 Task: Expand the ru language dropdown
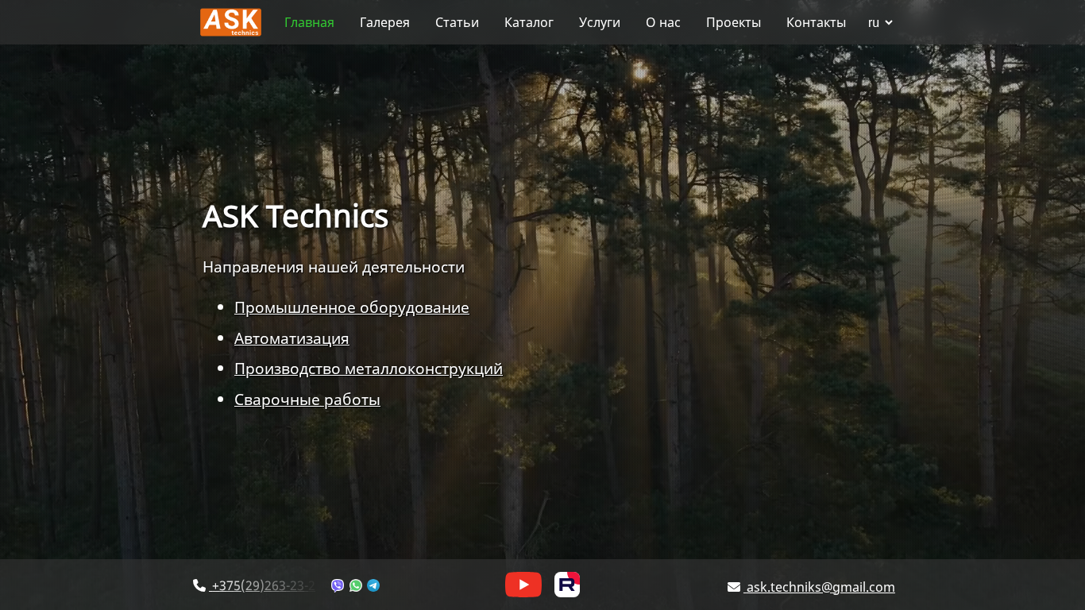(x=880, y=22)
